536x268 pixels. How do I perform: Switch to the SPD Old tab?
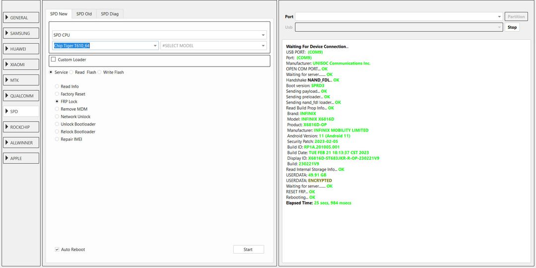click(x=84, y=14)
